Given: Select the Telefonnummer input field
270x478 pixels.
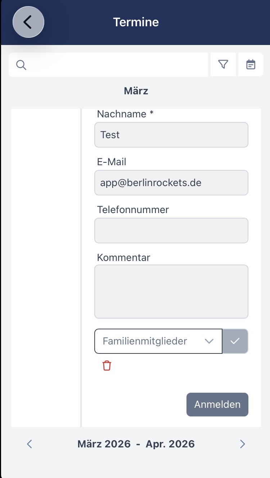Looking at the screenshot, I should pyautogui.click(x=171, y=230).
